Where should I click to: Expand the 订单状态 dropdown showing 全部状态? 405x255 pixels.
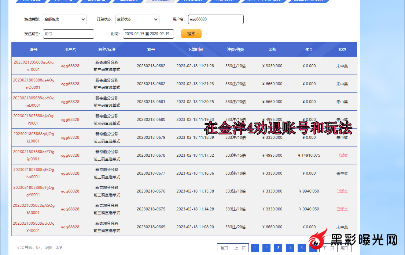point(137,19)
